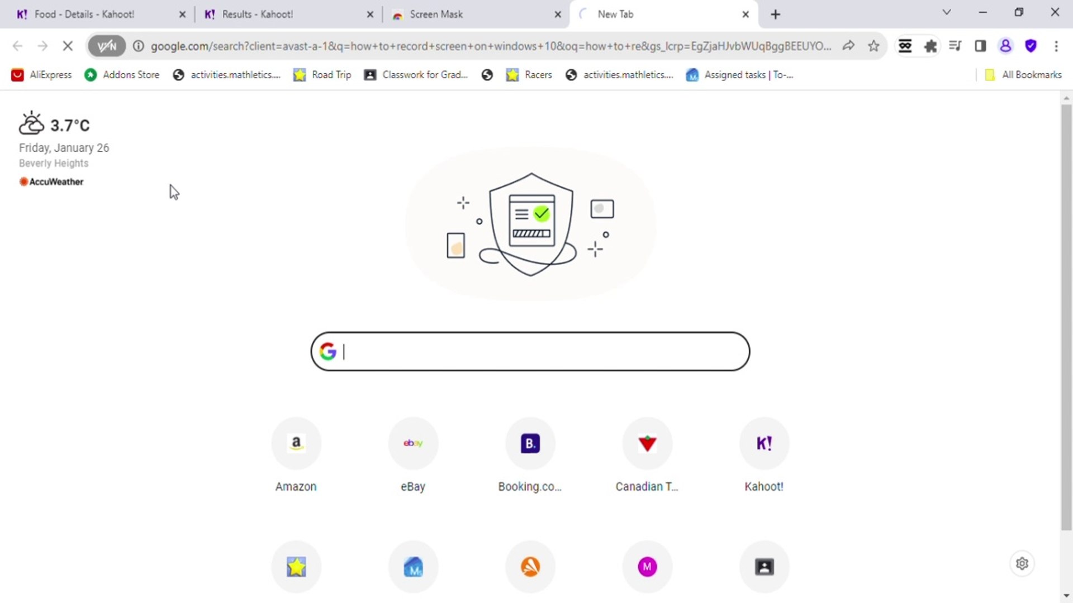Open Racers bookmark
Viewport: 1073px width, 603px height.
529,75
